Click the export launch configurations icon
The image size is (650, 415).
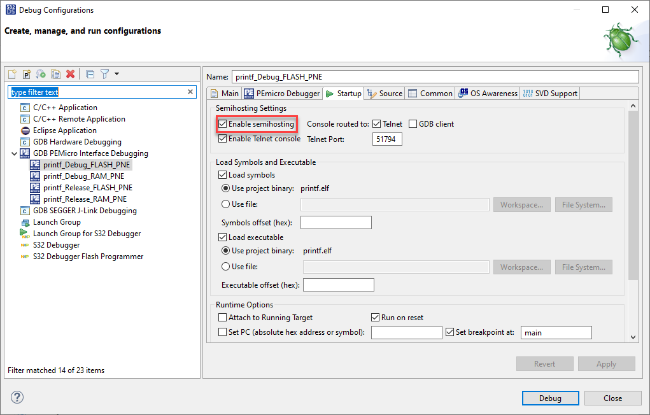coord(41,74)
